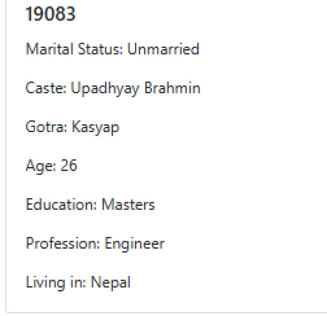This screenshot has width=327, height=316.
Task: Click the Living in label
Action: pyautogui.click(x=56, y=283)
